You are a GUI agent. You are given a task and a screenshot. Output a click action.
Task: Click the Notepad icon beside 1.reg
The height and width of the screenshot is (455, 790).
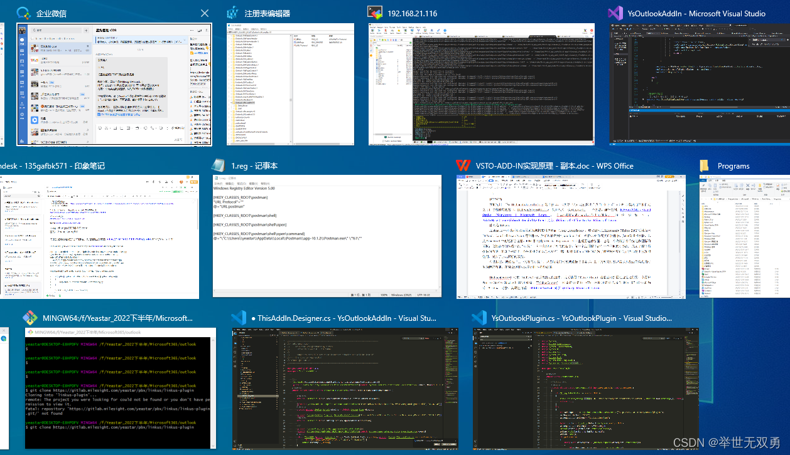[219, 165]
